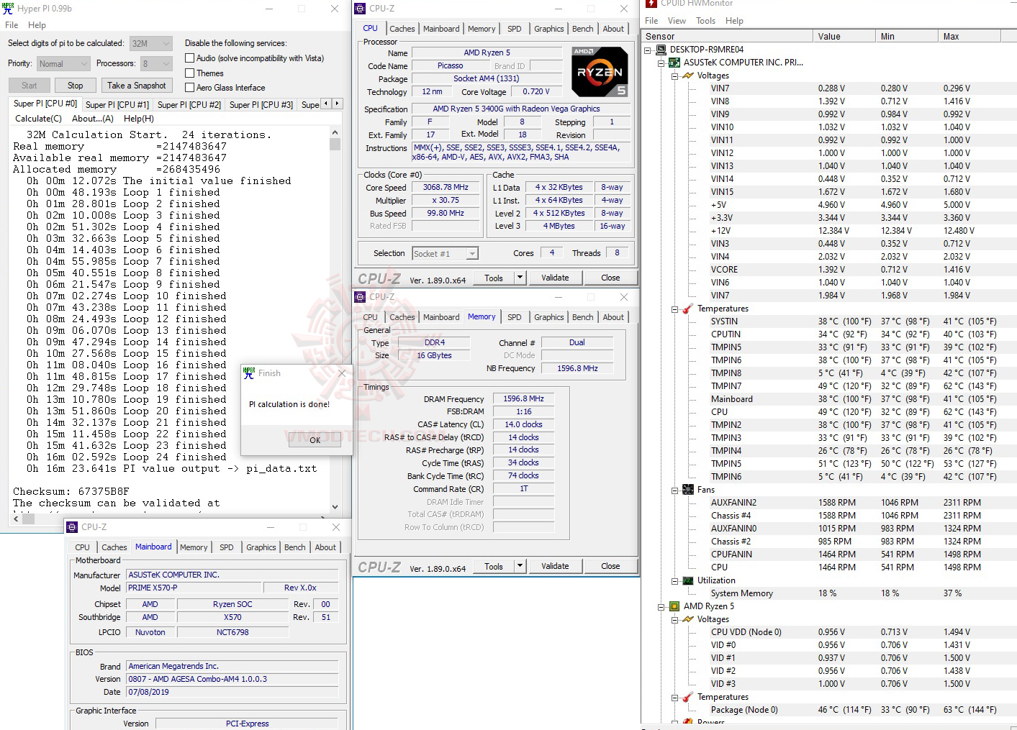
Task: Collapse the AMD Ryzen 5 tree node
Action: [x=661, y=606]
